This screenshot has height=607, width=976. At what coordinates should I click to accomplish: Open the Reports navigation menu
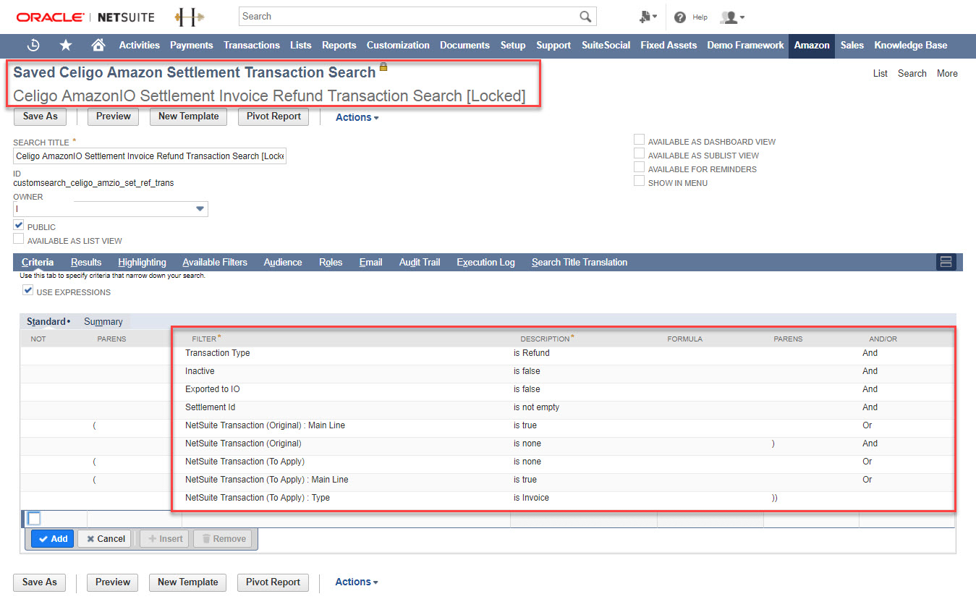tap(339, 45)
